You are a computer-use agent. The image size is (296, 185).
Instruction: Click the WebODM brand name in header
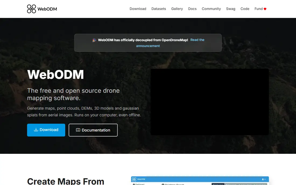pos(47,9)
